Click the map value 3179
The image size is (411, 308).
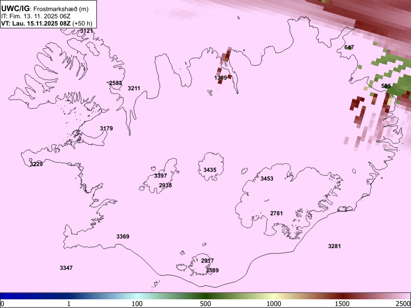point(106,128)
